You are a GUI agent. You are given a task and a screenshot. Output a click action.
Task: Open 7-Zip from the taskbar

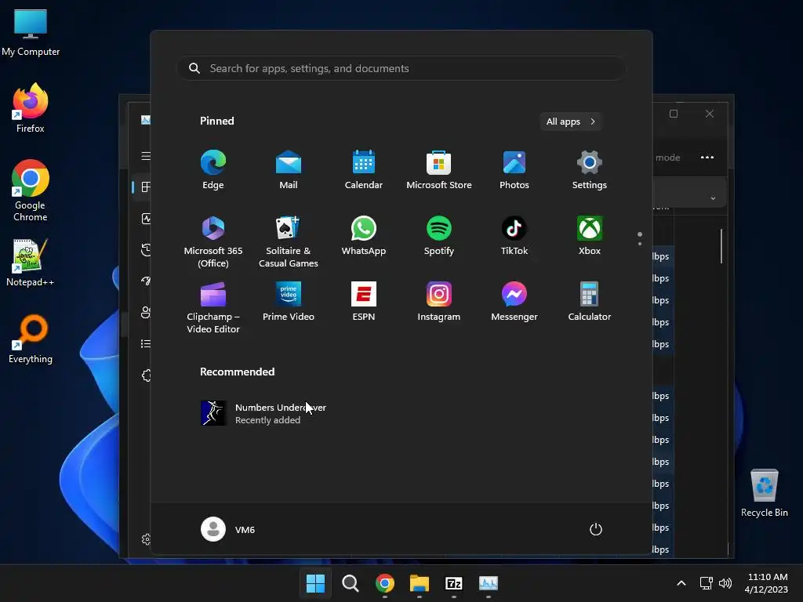click(454, 583)
